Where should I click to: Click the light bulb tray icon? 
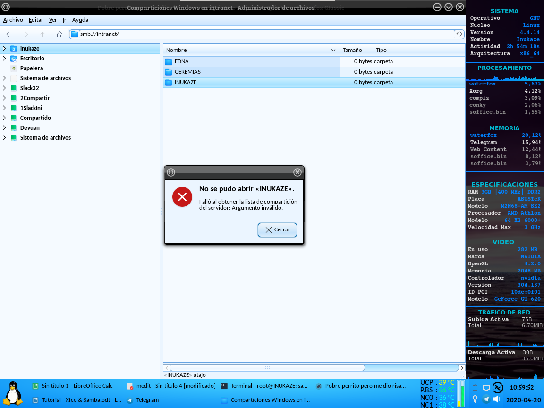click(x=475, y=399)
